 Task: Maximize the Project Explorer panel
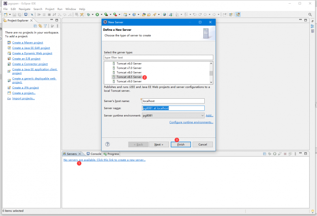57,20
